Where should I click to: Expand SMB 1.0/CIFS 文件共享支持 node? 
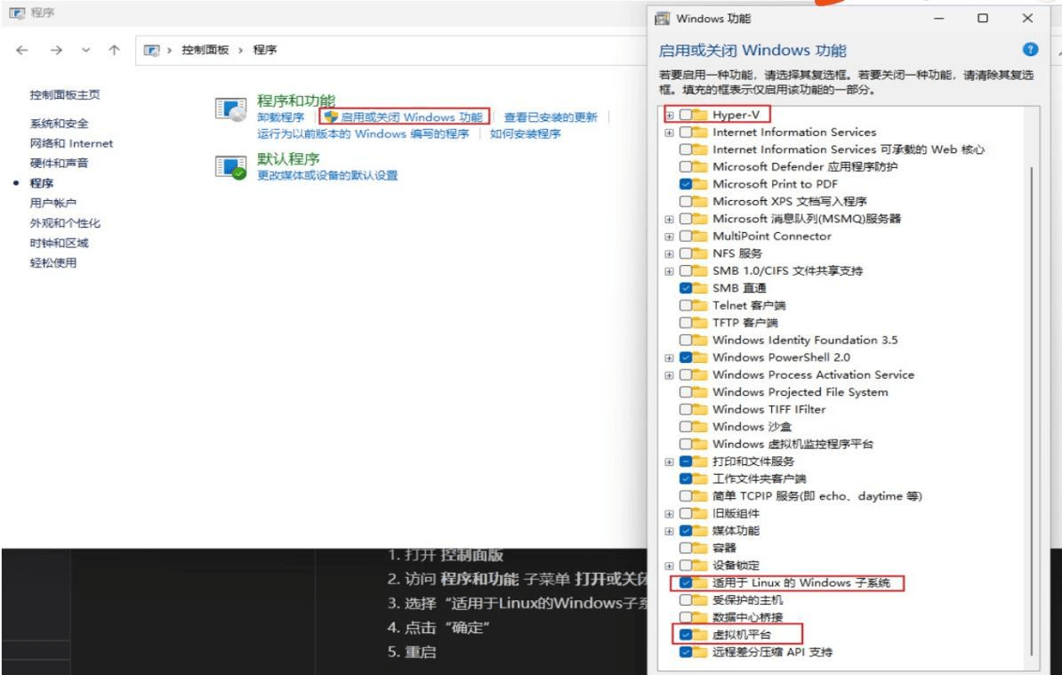pyautogui.click(x=669, y=271)
